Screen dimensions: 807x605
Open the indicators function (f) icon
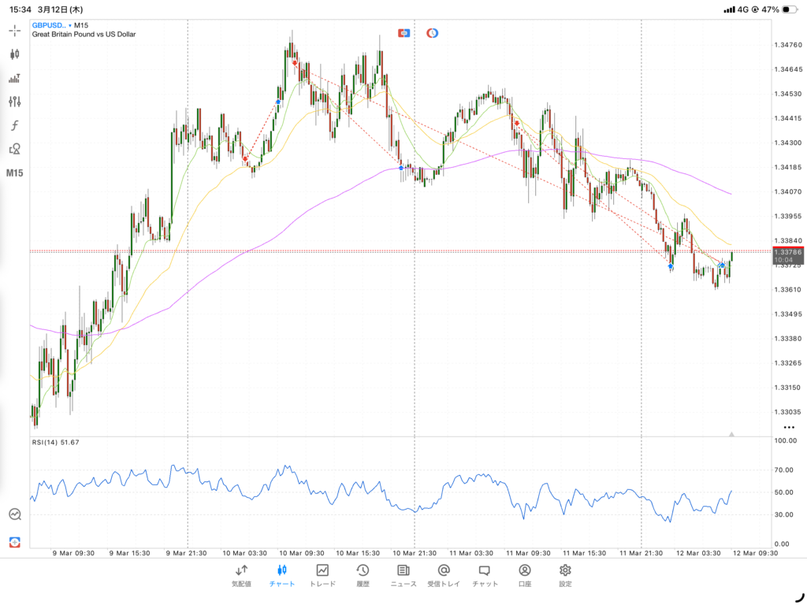point(14,125)
